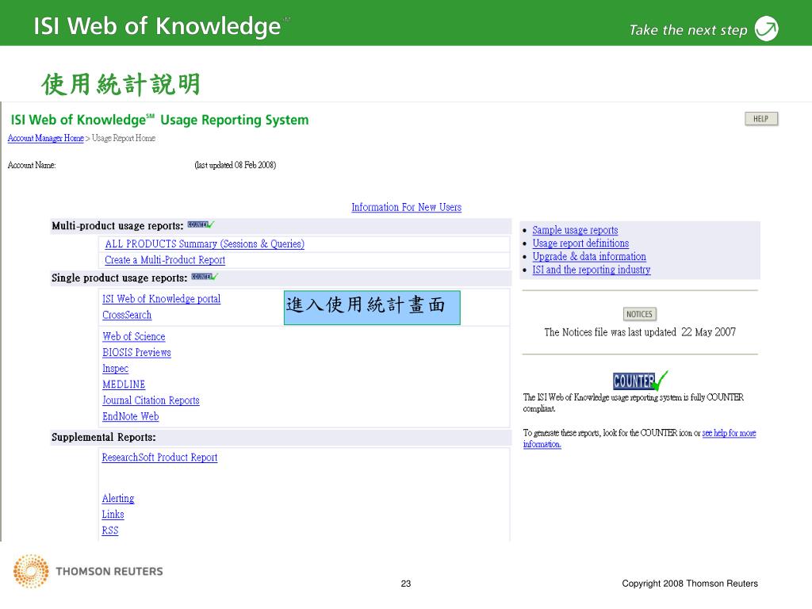Screen dimensions: 812x609
Task: Open the Inspec usage report
Action: coord(115,369)
